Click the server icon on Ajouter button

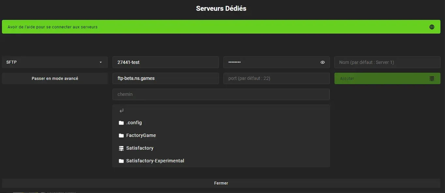[x=432, y=79]
